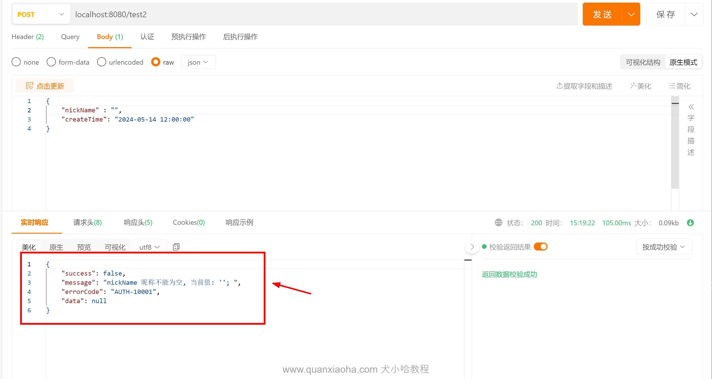Click the copy response icon next to utf8
The height and width of the screenshot is (379, 712).
click(x=176, y=247)
